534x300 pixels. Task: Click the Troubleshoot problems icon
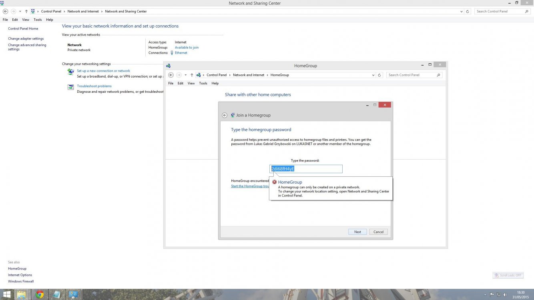tap(70, 86)
